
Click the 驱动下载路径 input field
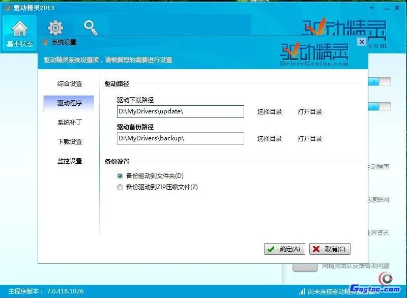181,111
